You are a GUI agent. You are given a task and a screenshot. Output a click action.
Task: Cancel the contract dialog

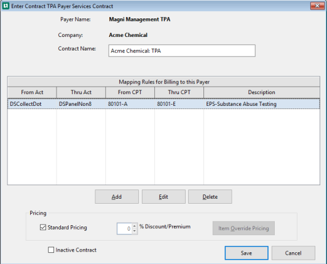(293, 253)
